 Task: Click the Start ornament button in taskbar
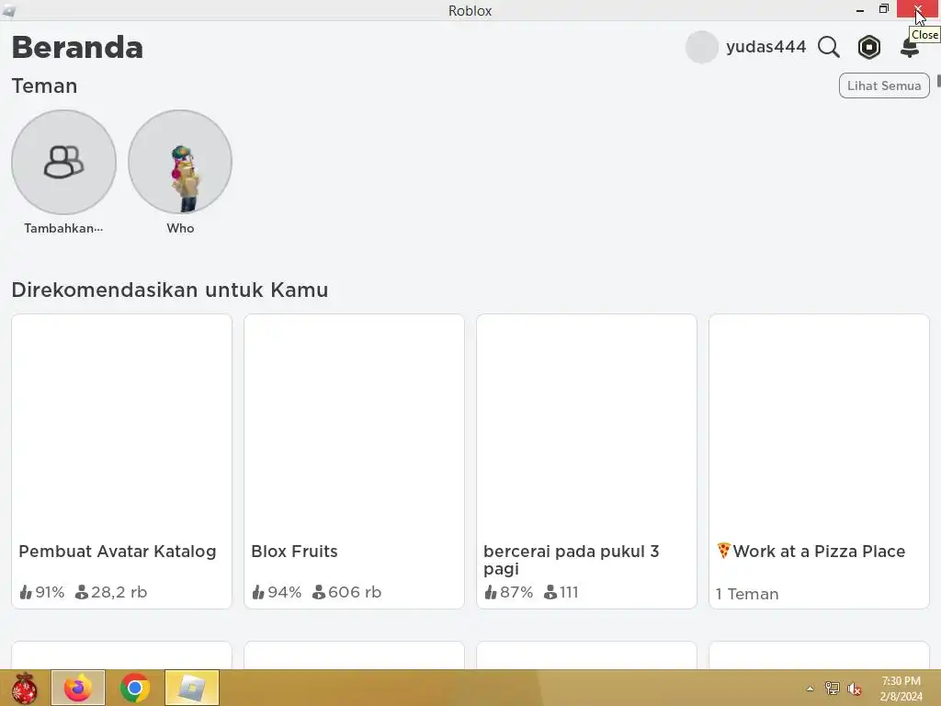[25, 688]
